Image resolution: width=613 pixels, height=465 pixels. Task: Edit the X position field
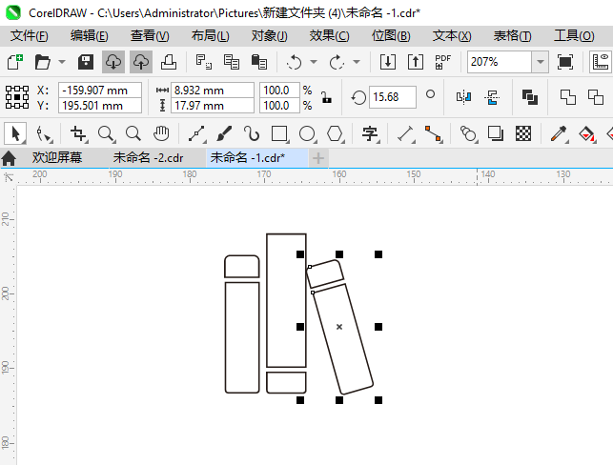point(100,91)
